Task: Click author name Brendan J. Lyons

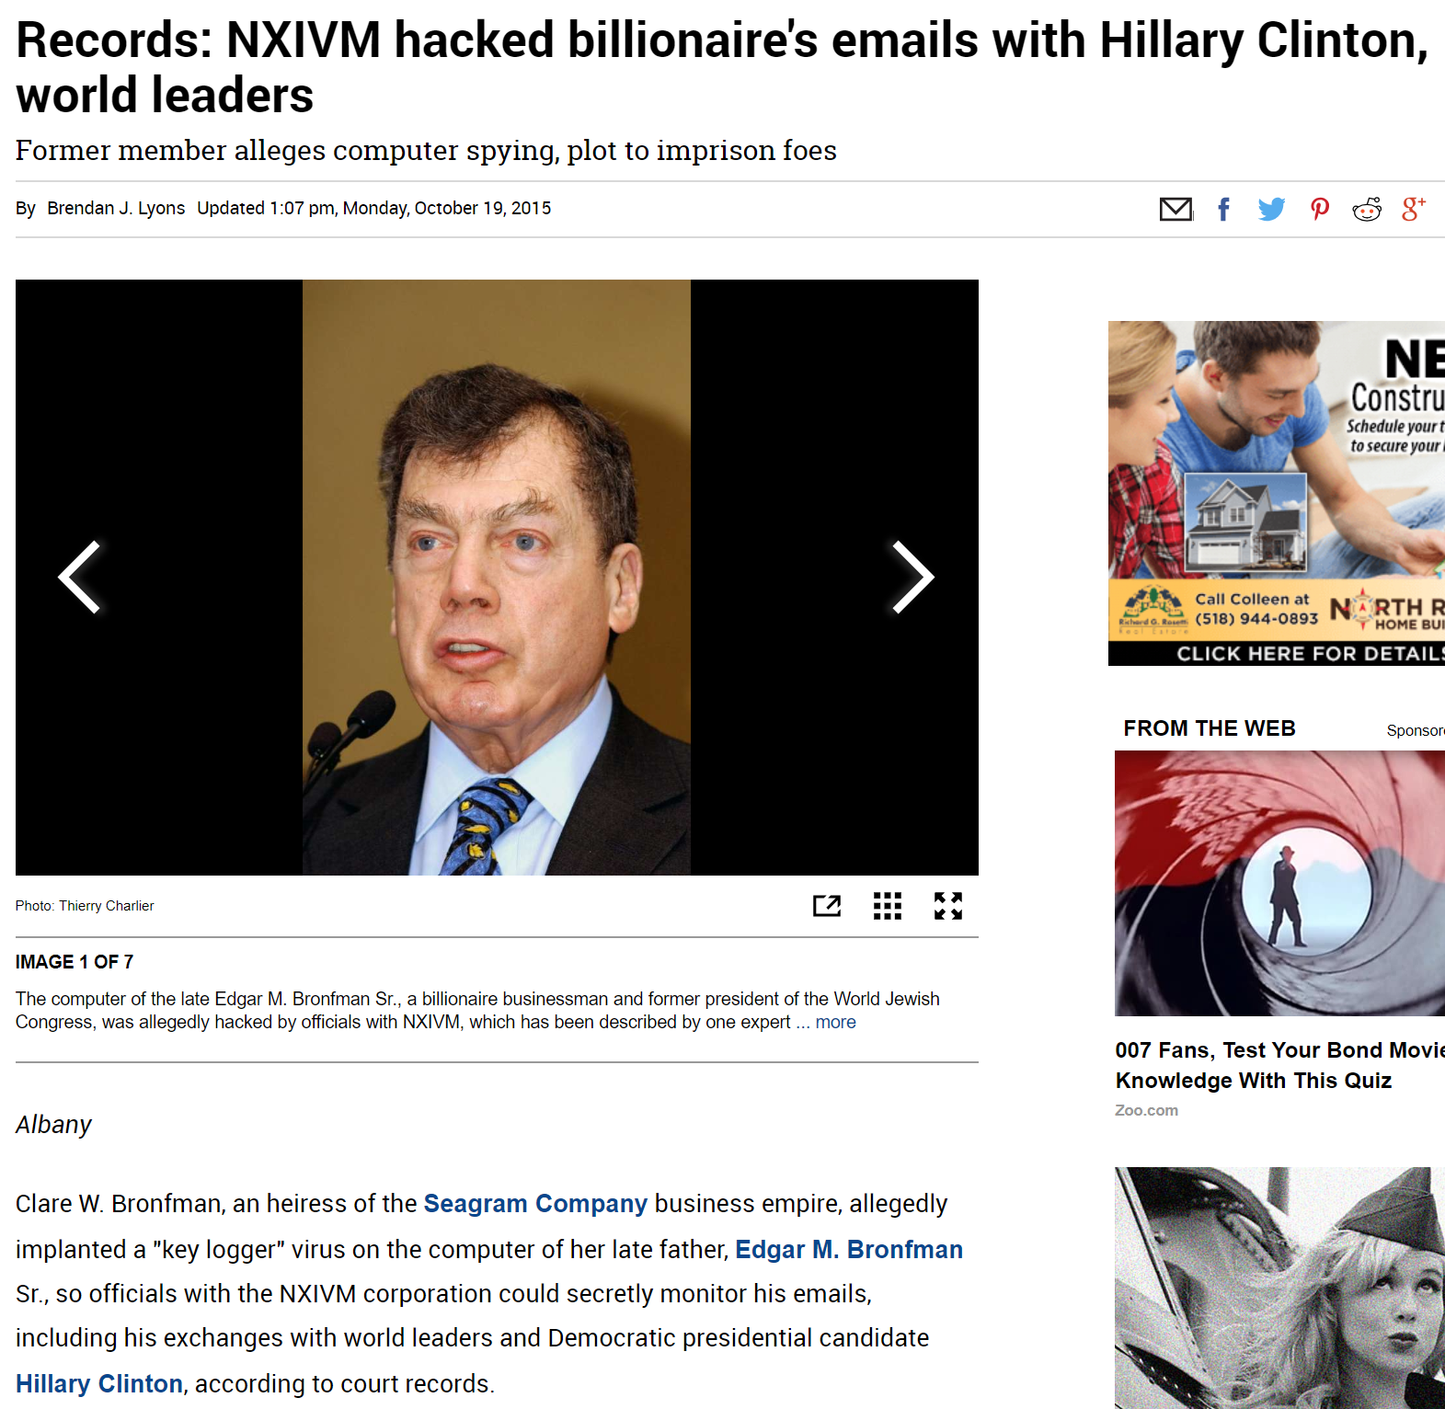Action: click(x=116, y=209)
